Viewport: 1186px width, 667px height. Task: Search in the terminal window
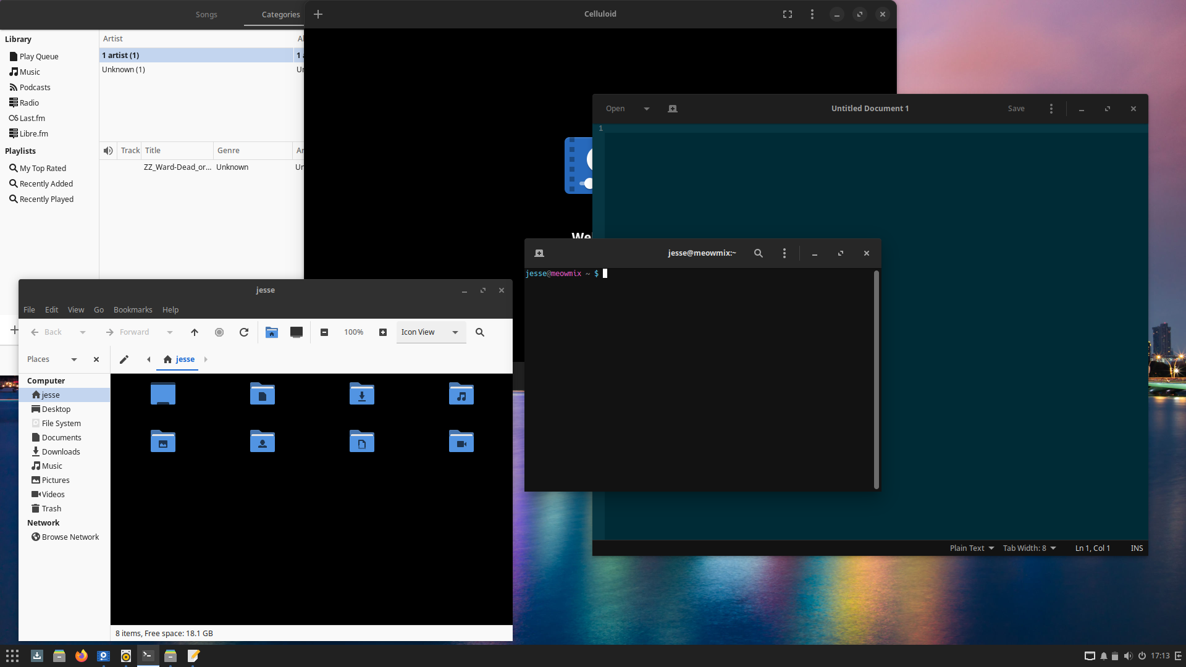(759, 253)
